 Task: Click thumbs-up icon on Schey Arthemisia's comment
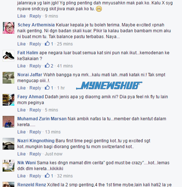(47, 43)
